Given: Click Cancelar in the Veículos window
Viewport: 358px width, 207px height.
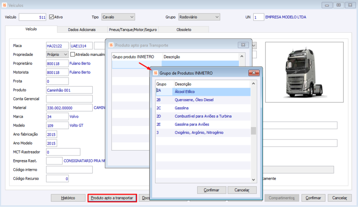Looking at the screenshot, I should tap(340, 198).
